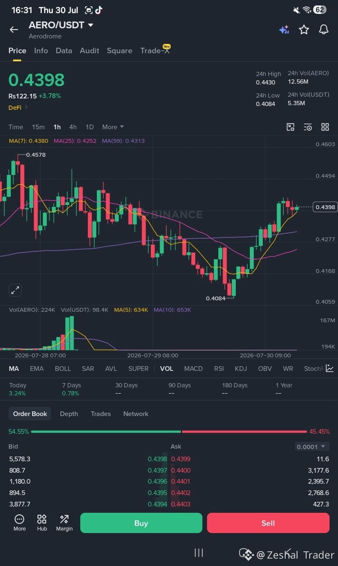
Task: Tap the MA(7): 0.4380 legend
Action: tap(29, 141)
